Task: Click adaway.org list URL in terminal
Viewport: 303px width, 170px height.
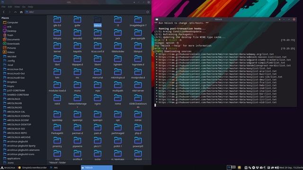Action: pyautogui.click(x=216, y=54)
